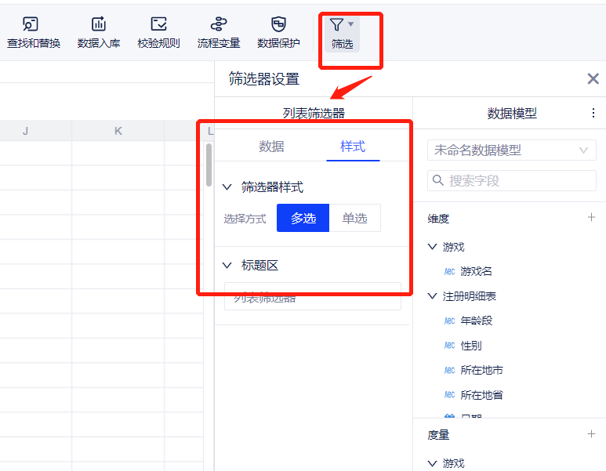Image resolution: width=606 pixels, height=471 pixels.
Task: Collapse the 注册明细表 tree node
Action: coord(432,296)
